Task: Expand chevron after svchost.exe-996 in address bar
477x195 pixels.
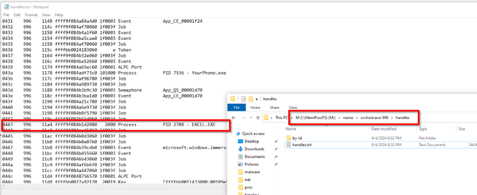Action: pyautogui.click(x=392, y=118)
